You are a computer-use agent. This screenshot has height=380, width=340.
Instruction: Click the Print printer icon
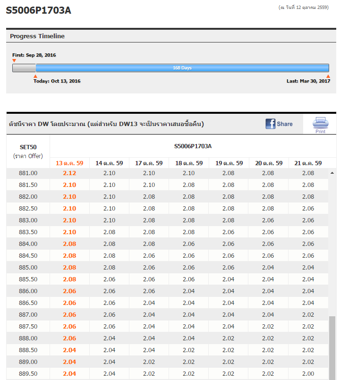[x=320, y=123]
